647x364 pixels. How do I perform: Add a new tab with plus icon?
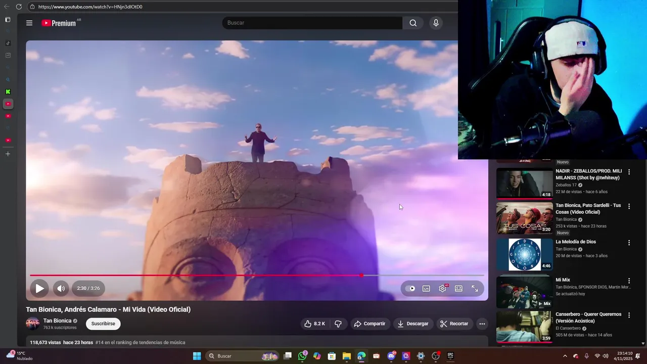[x=8, y=154]
